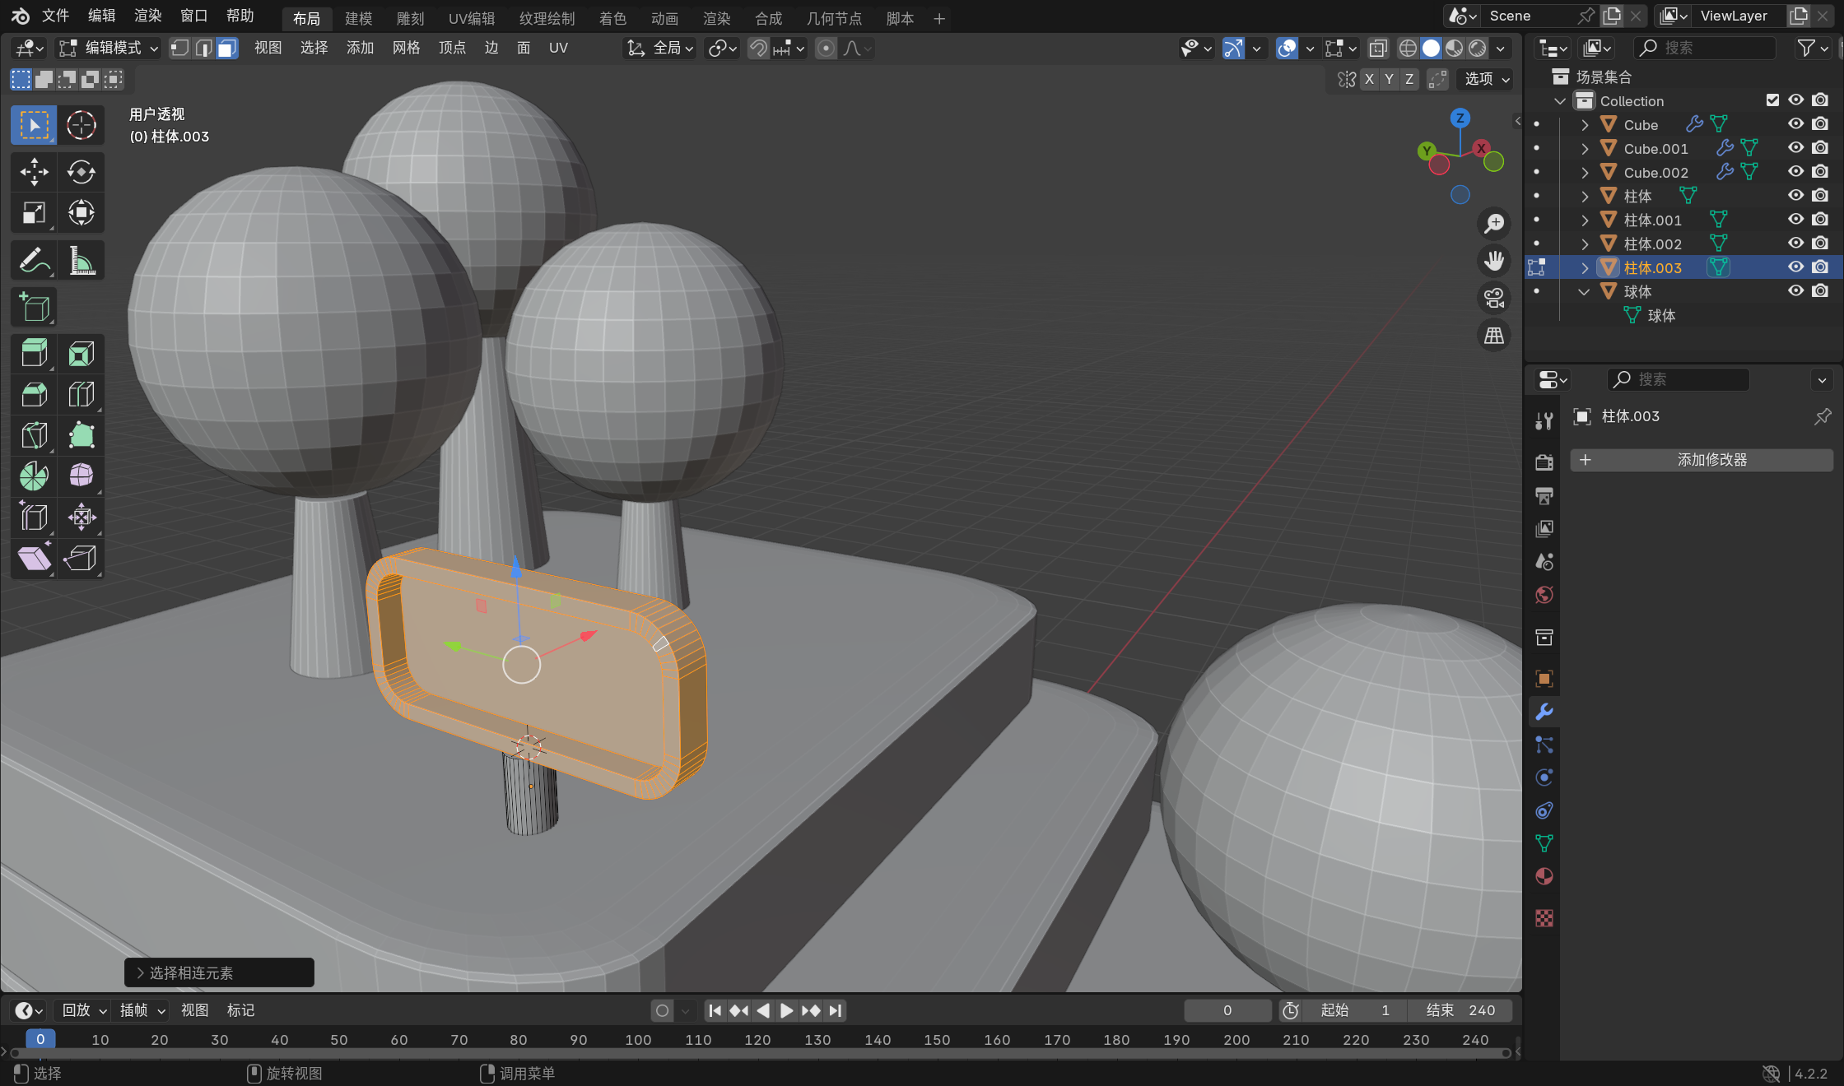Toggle camera view button in viewport

coord(1493,298)
